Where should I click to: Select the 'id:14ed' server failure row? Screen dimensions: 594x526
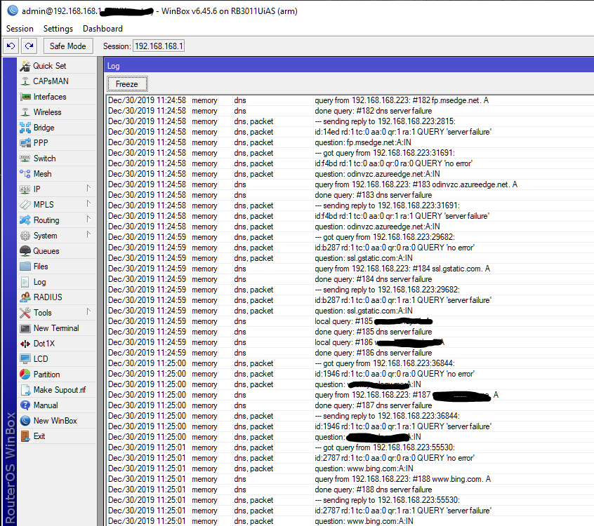tap(350, 132)
